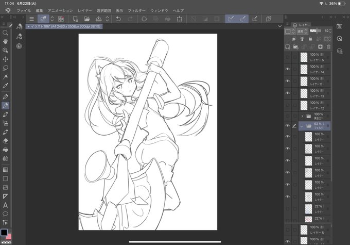Select the Blend tool
The height and width of the screenshot is (245, 350).
coord(5,158)
